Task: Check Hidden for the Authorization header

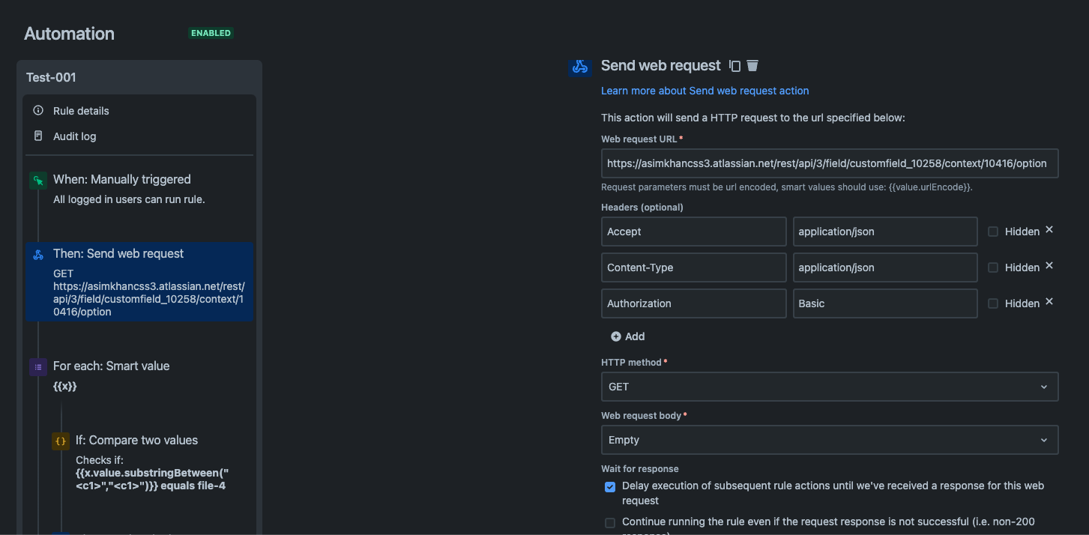Action: [x=994, y=303]
